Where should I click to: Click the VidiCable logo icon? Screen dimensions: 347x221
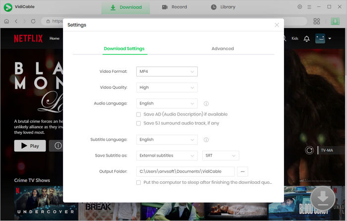(8, 7)
